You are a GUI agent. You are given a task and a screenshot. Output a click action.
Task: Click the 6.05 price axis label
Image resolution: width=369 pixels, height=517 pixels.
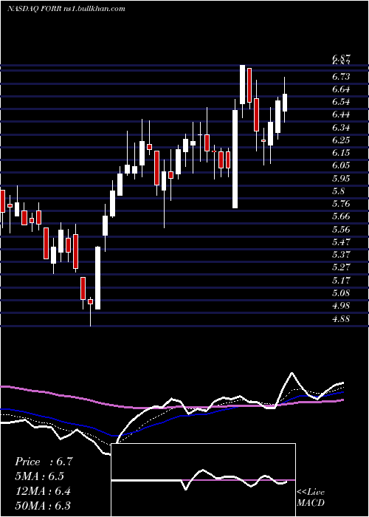tap(341, 165)
